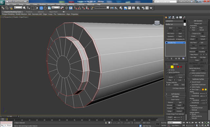This screenshot has height=127, width=210.
Task: Open the Render Setup icon
Action: click(x=143, y=8)
